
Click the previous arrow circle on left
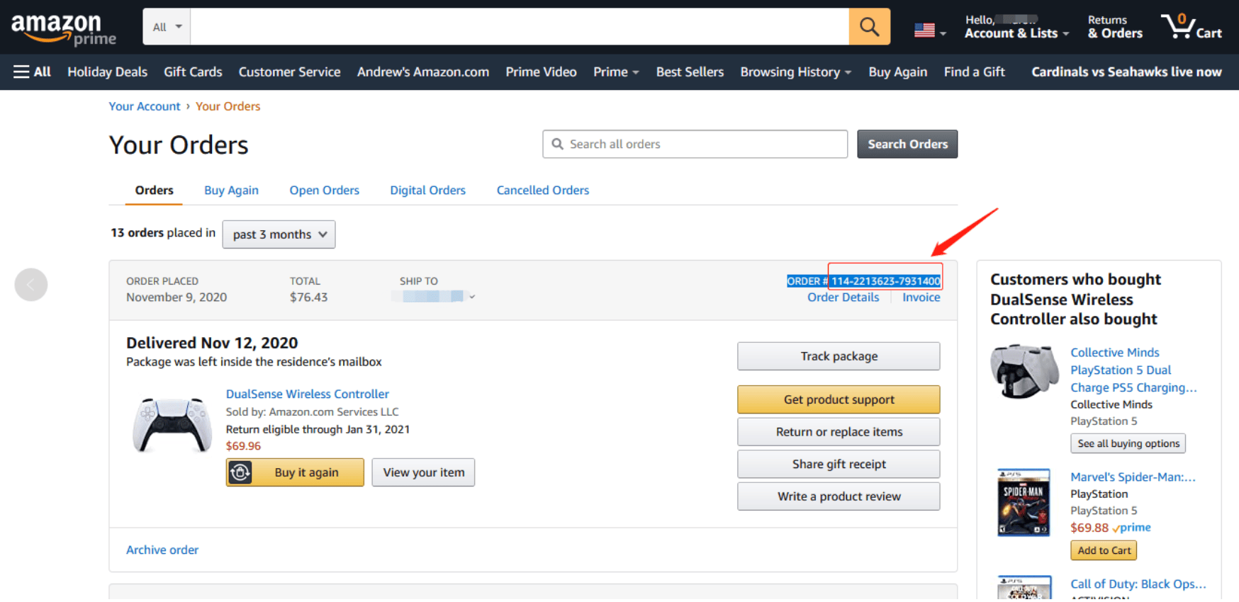tap(31, 285)
